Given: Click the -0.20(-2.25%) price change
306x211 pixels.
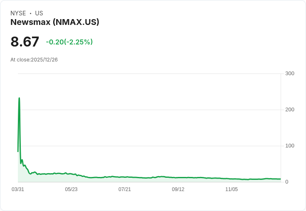Looking at the screenshot, I should (x=69, y=42).
